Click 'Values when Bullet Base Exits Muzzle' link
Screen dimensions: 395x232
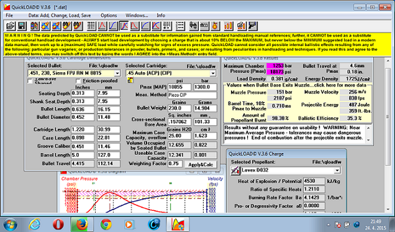pyautogui.click(x=296, y=85)
